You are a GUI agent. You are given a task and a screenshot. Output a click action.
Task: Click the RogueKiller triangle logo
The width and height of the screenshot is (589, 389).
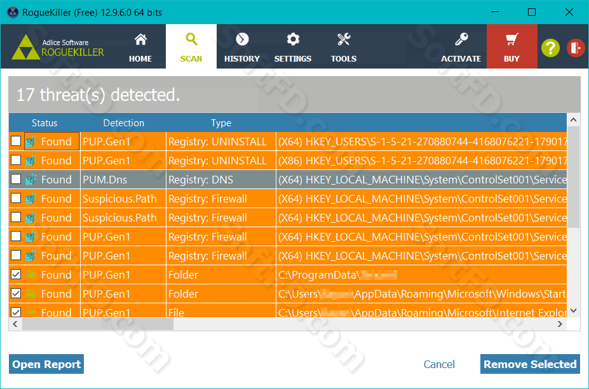coord(25,47)
